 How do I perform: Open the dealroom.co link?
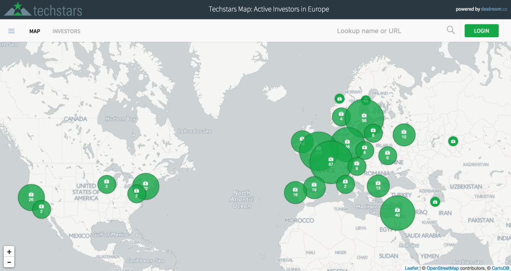tap(494, 10)
